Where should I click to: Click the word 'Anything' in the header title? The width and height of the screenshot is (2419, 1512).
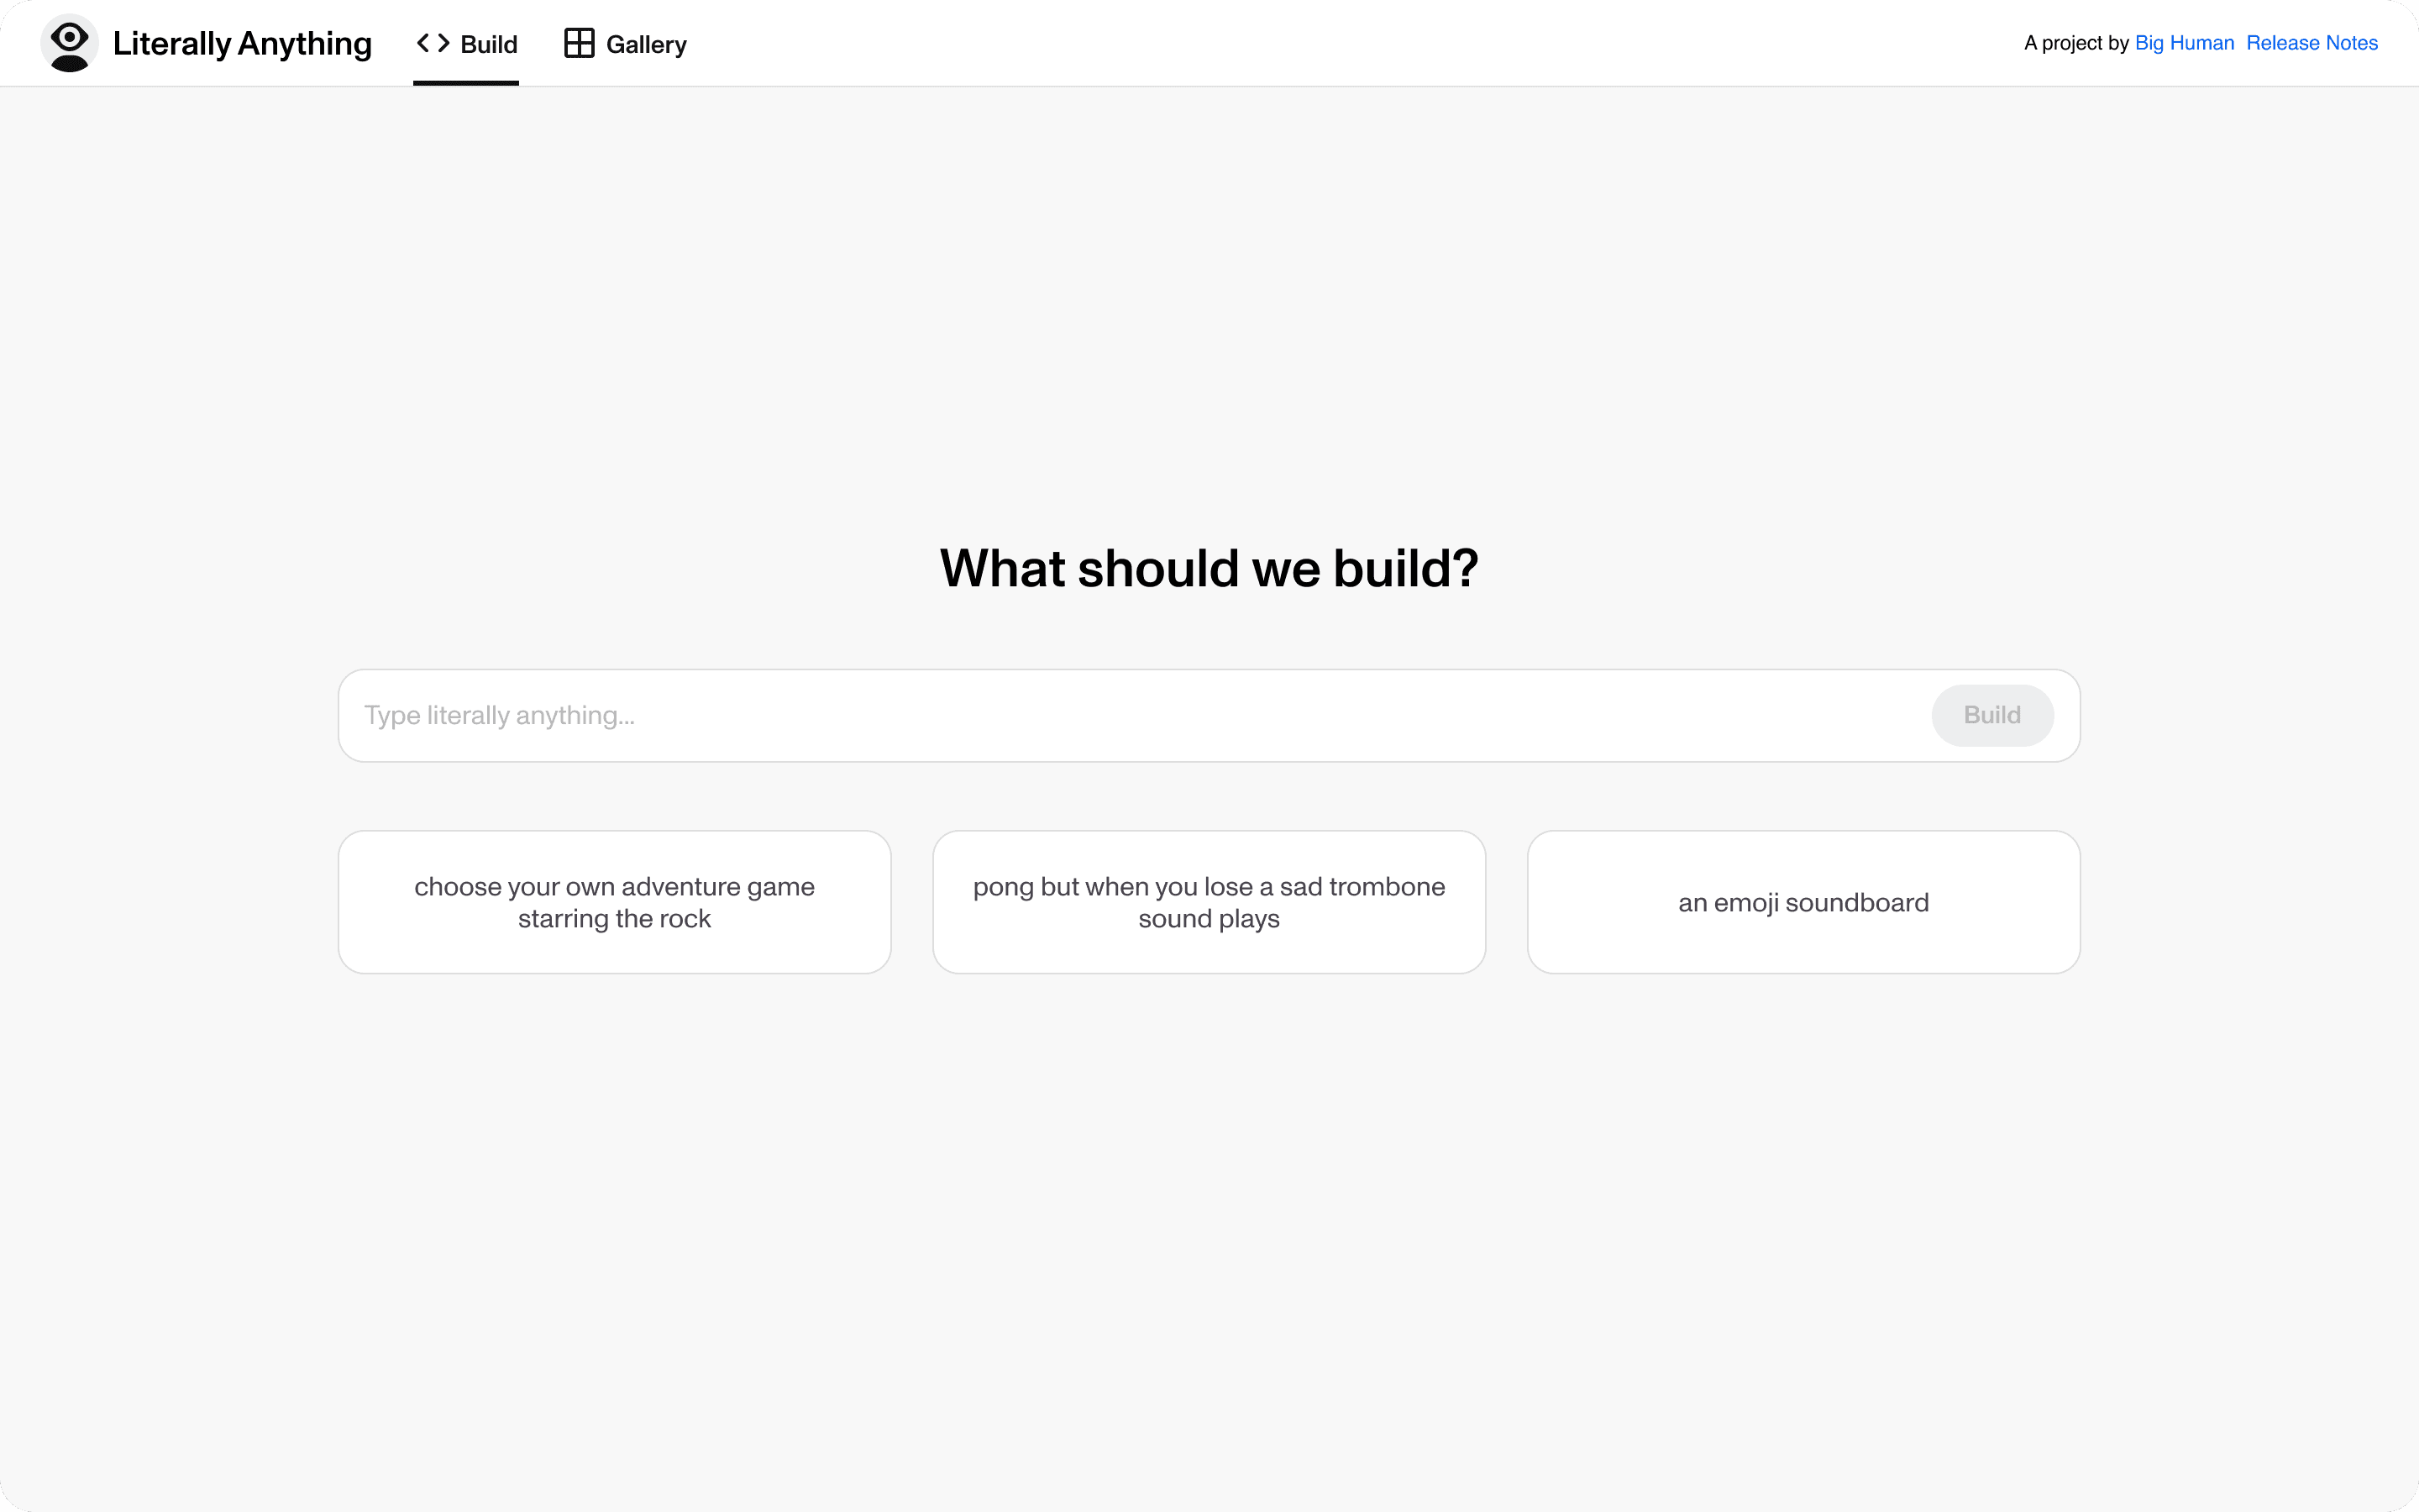[305, 43]
